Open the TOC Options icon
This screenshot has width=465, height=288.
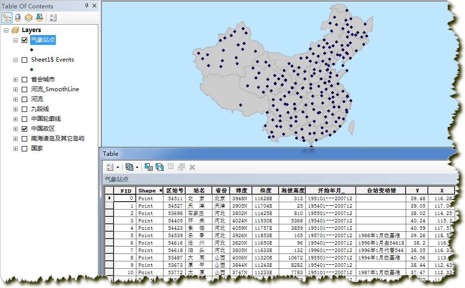coord(53,18)
